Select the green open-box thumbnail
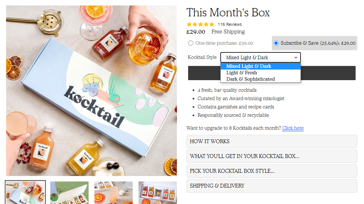Screen dimensions: 364x204 pos(70,193)
